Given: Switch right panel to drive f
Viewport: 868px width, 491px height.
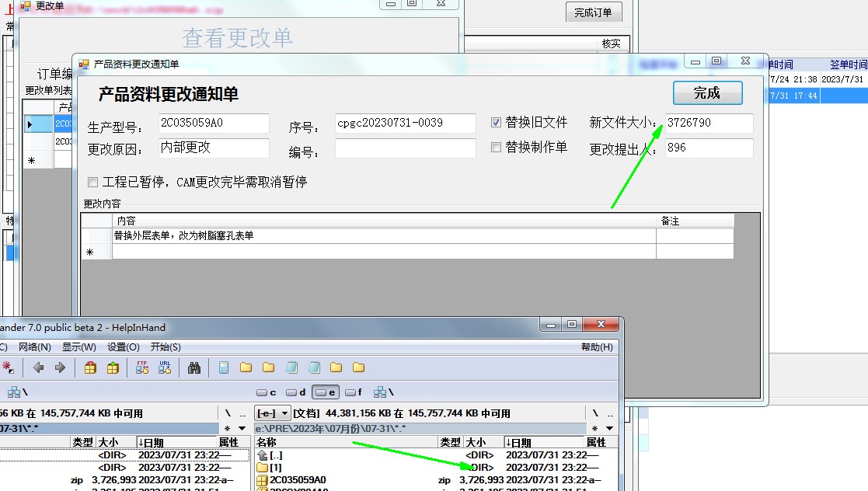Looking at the screenshot, I should (x=353, y=392).
